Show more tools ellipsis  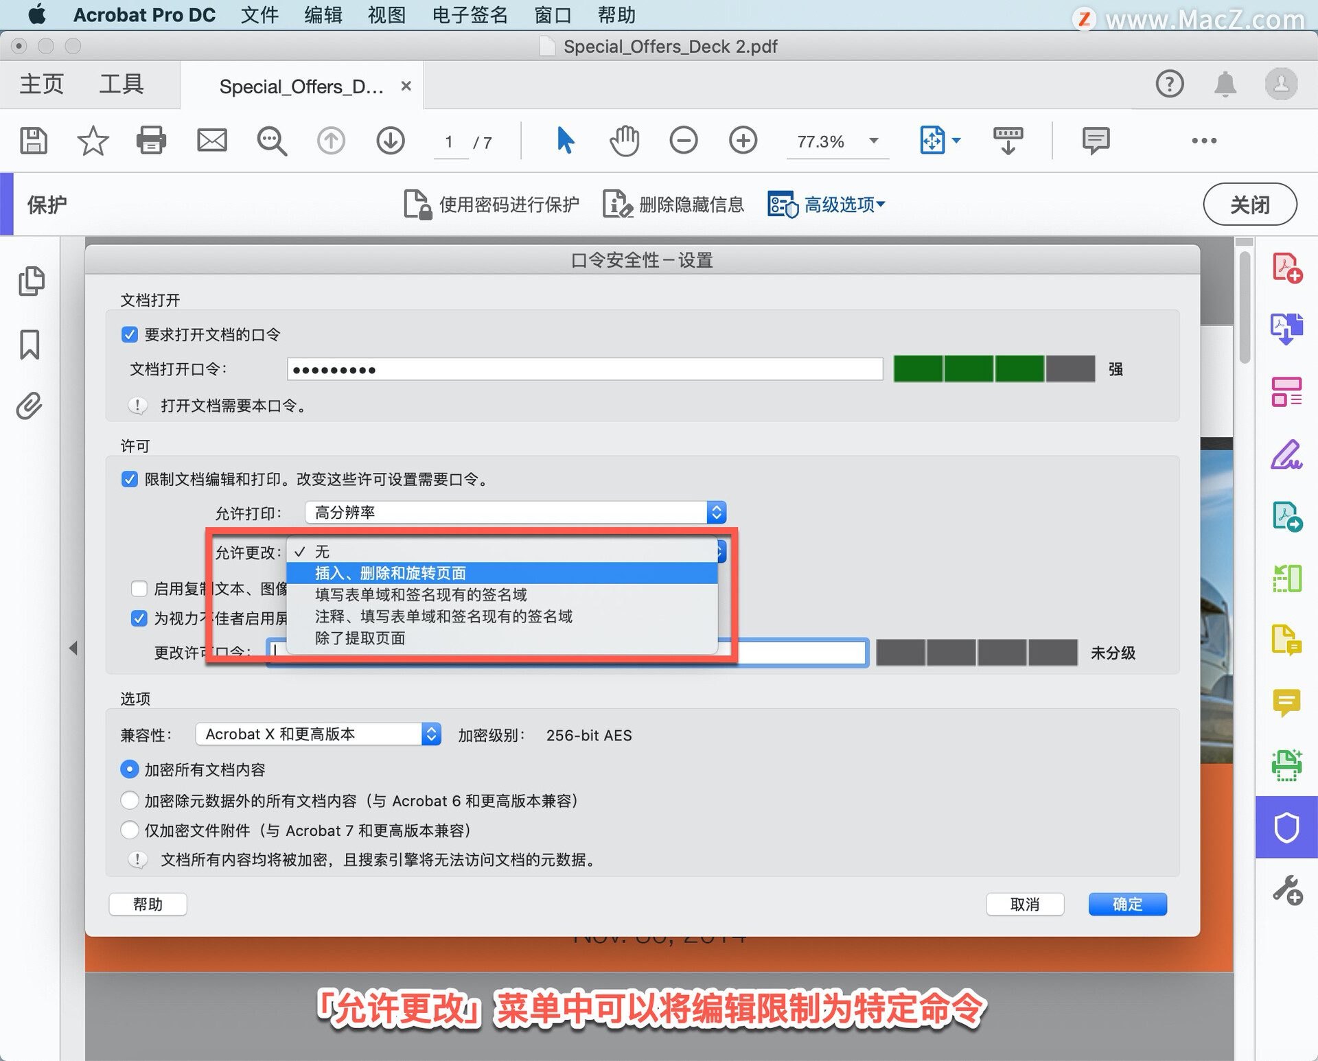[1204, 141]
